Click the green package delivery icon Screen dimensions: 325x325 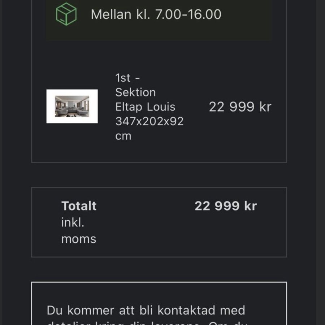[66, 14]
